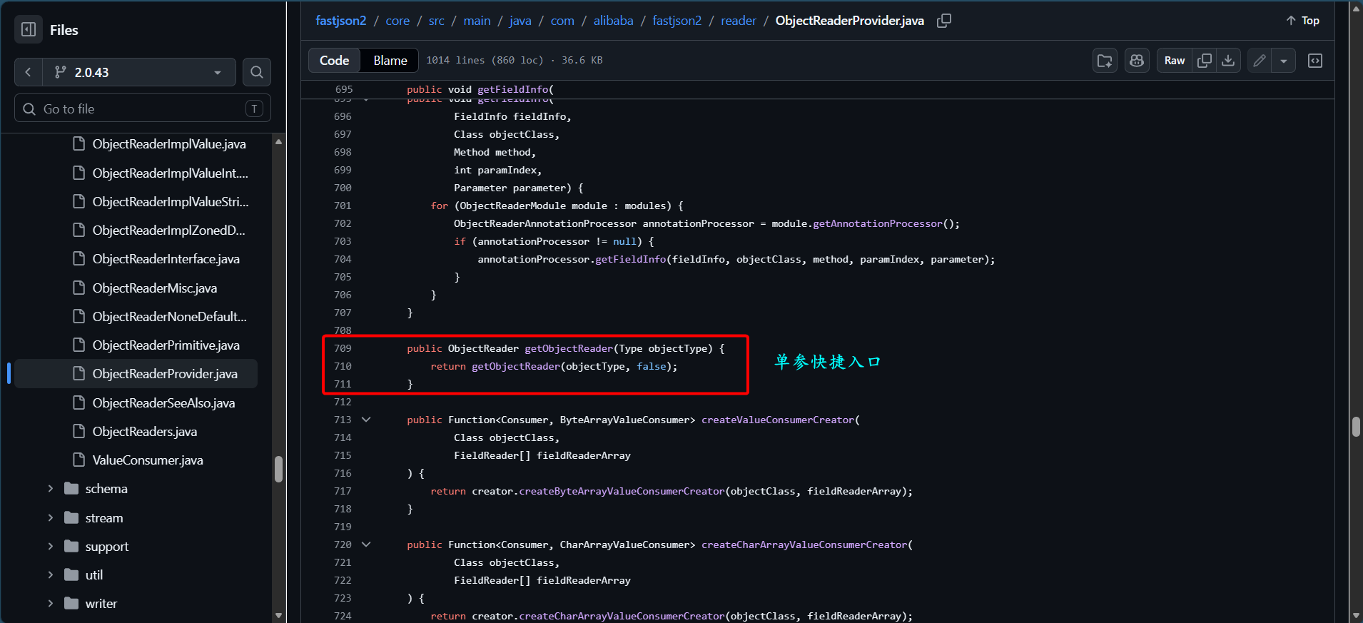
Task: Navigate to com breadcrumb
Action: pos(562,21)
